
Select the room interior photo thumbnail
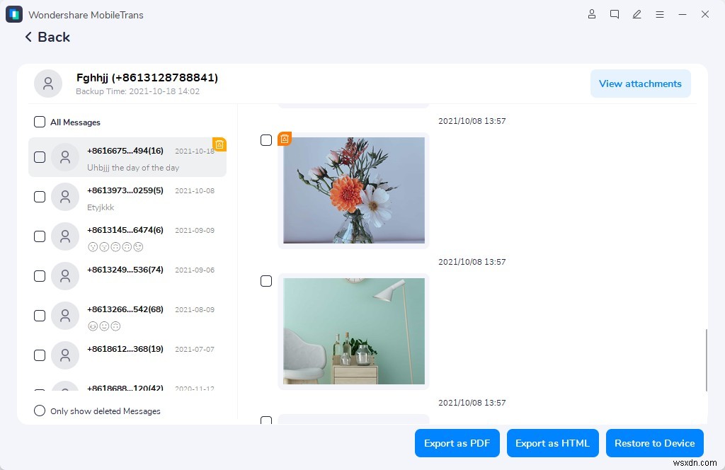point(353,331)
